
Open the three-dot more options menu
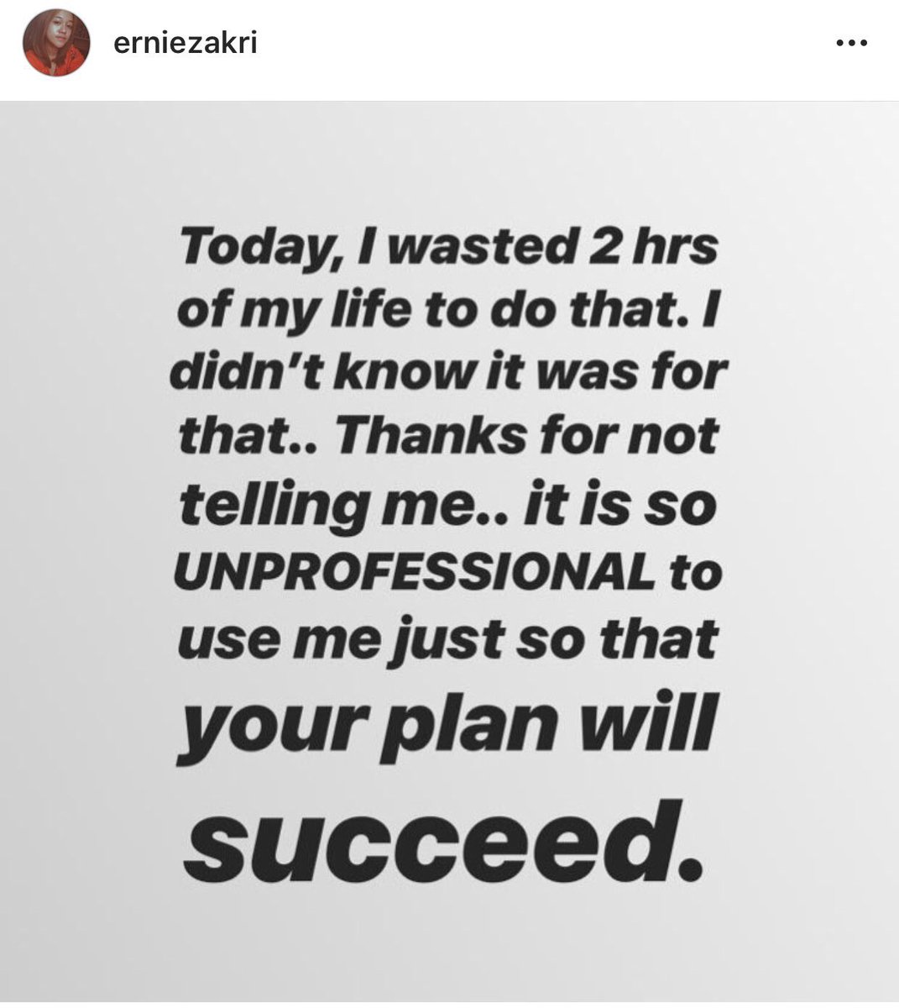click(x=851, y=44)
